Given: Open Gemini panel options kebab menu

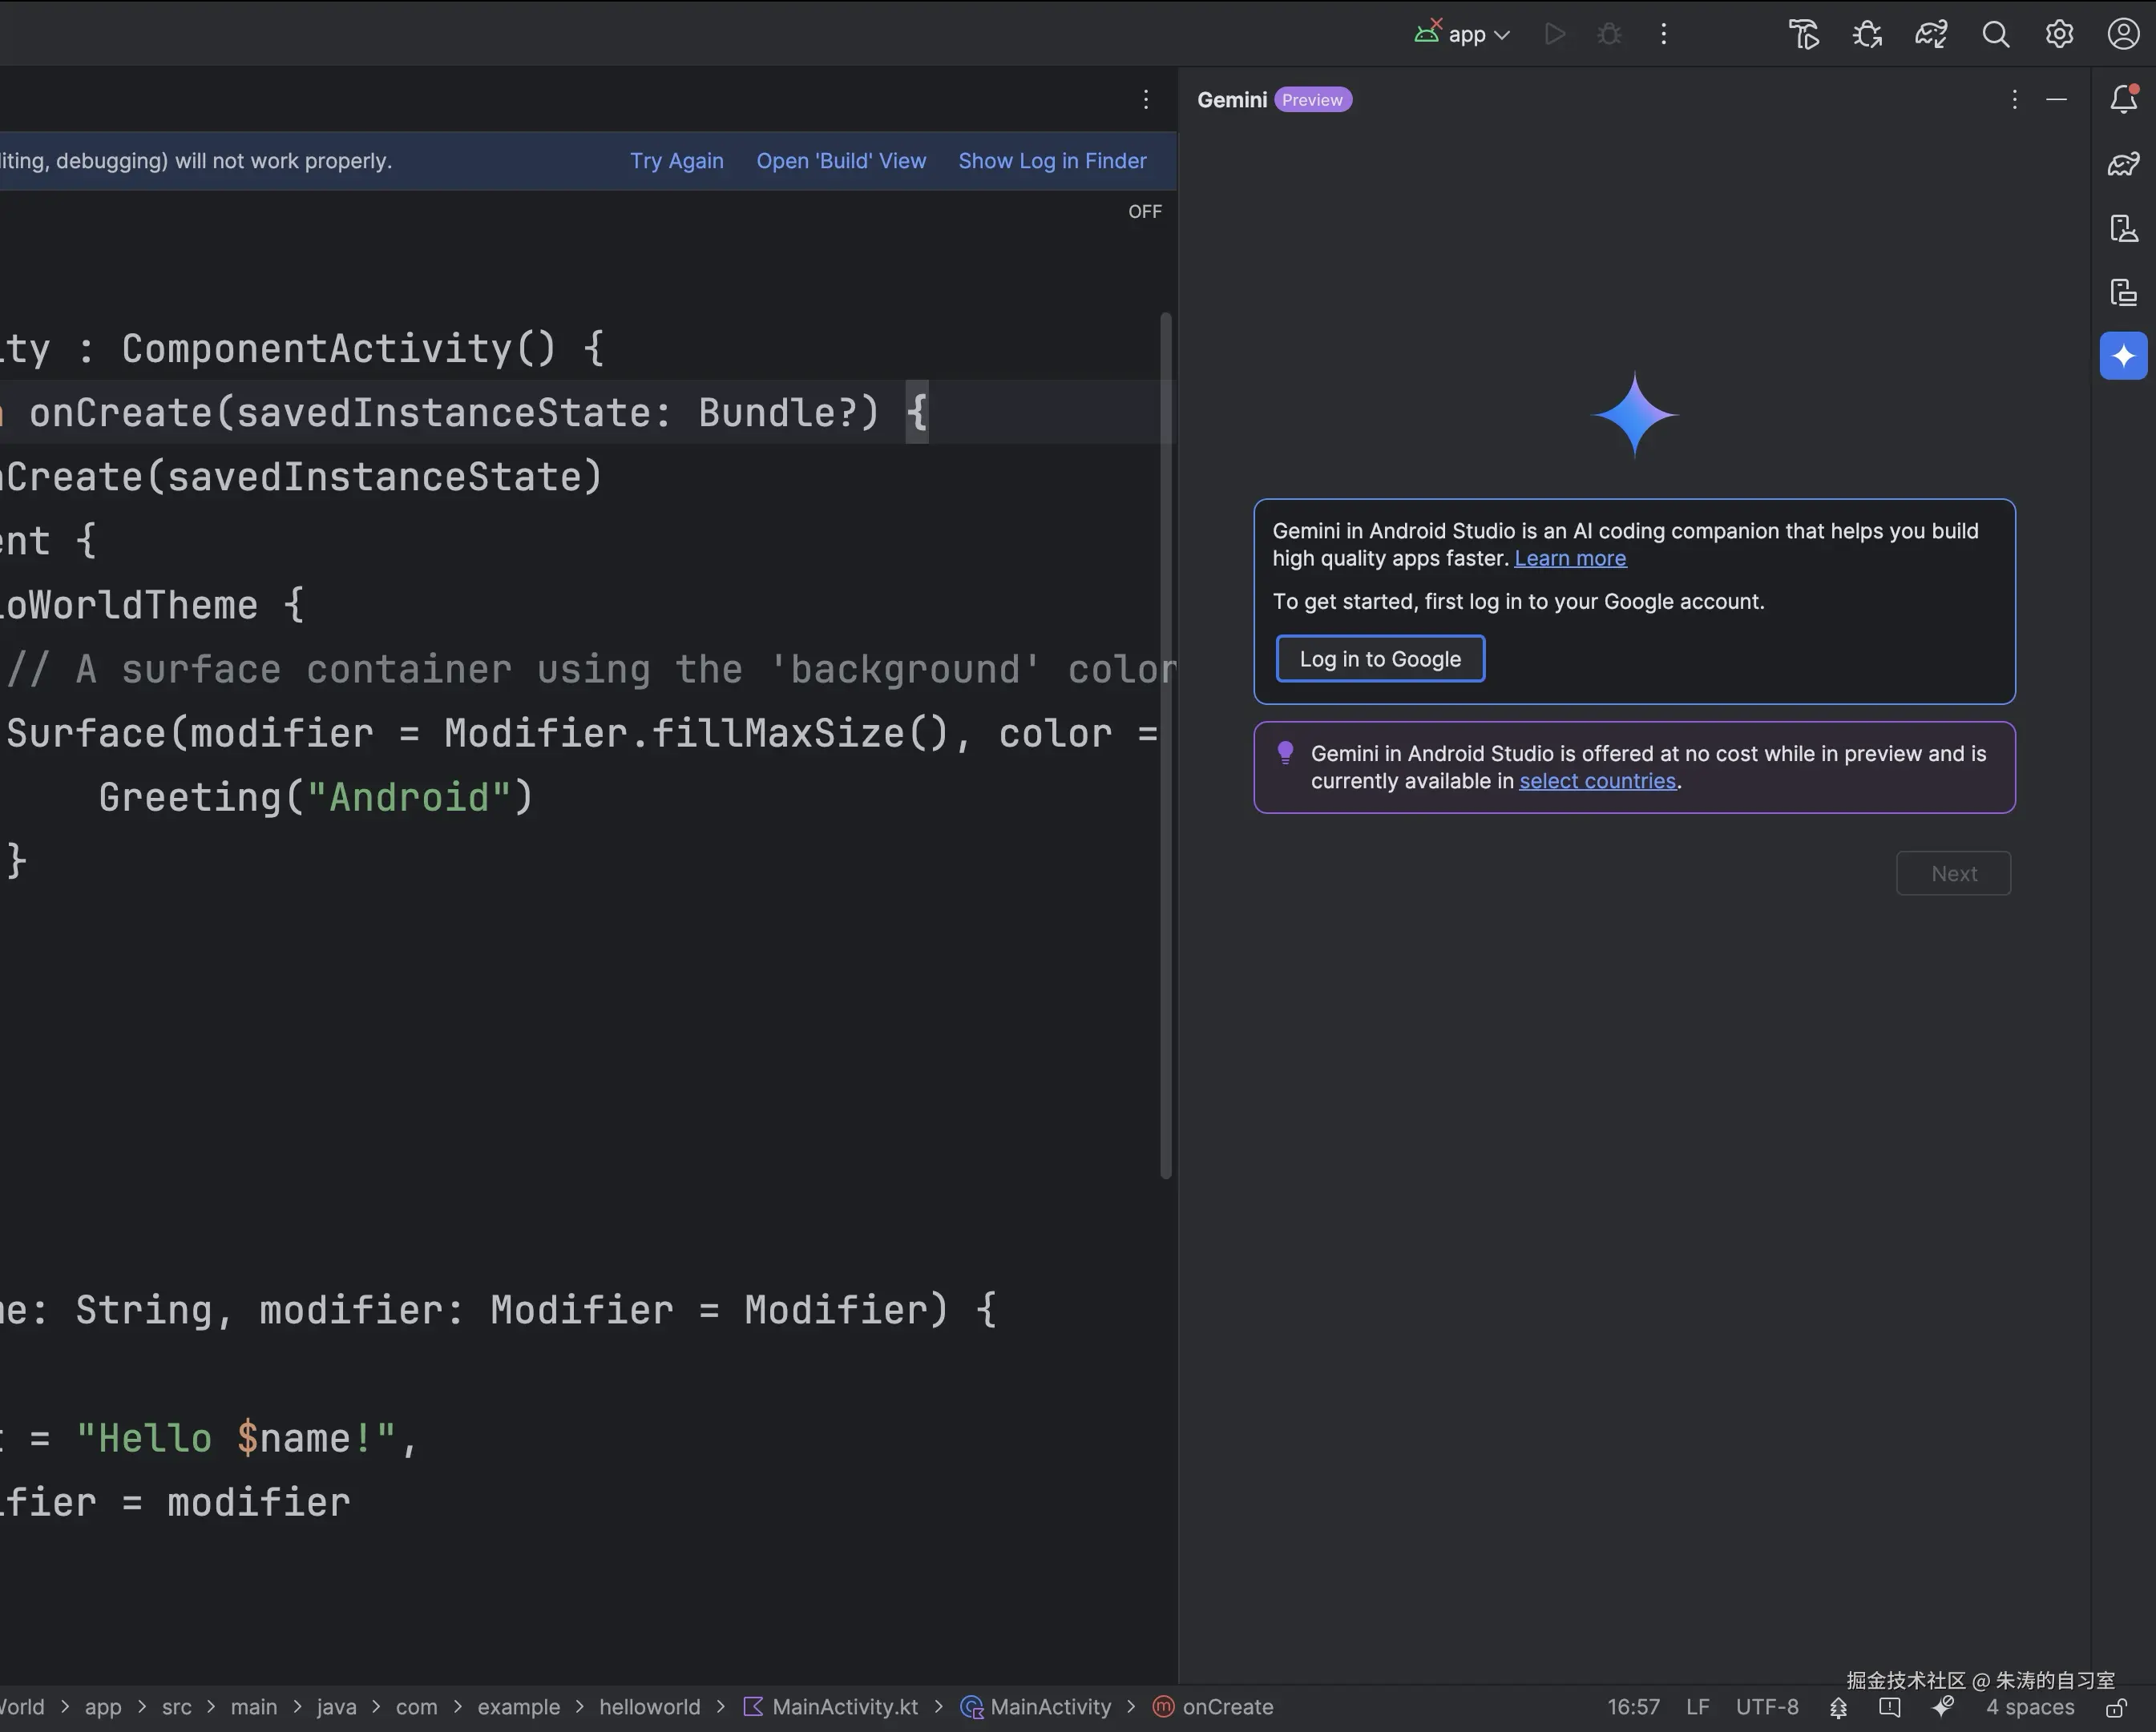Looking at the screenshot, I should point(2014,99).
